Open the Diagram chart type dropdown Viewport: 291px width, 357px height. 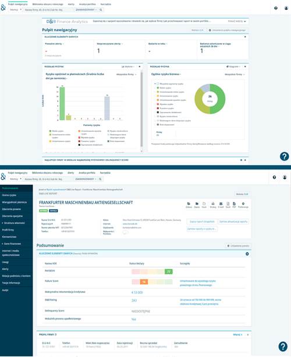pos(233,66)
